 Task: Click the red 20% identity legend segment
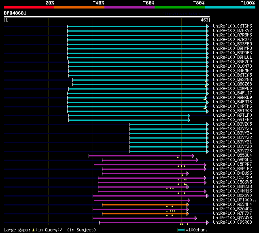29,7
